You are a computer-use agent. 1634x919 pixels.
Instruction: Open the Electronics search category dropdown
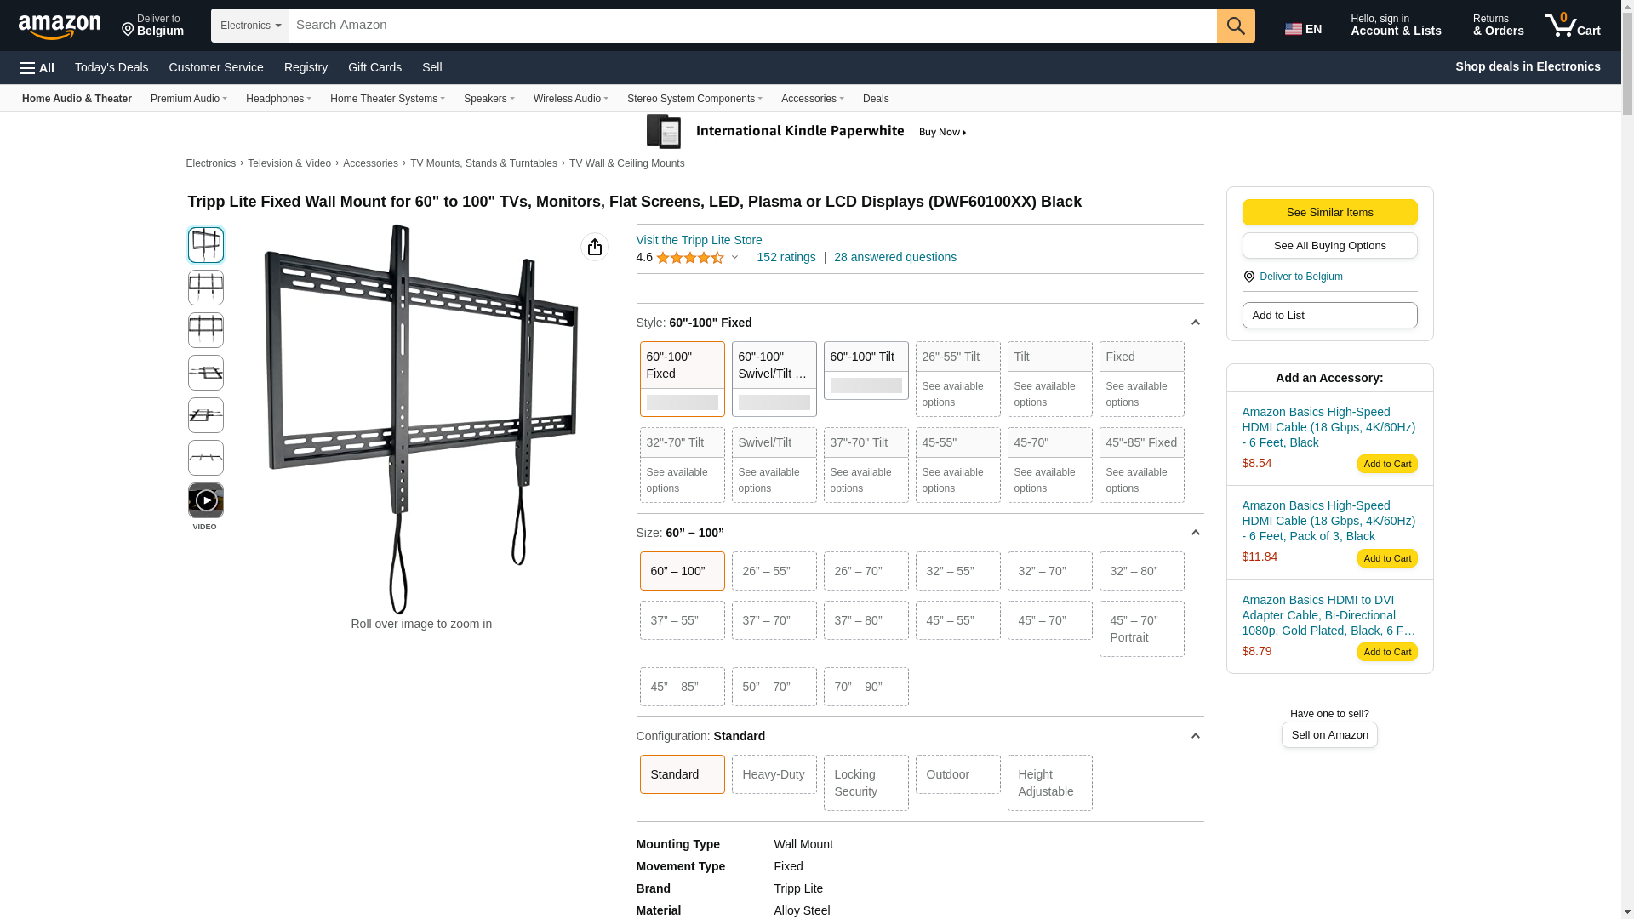[x=250, y=26]
